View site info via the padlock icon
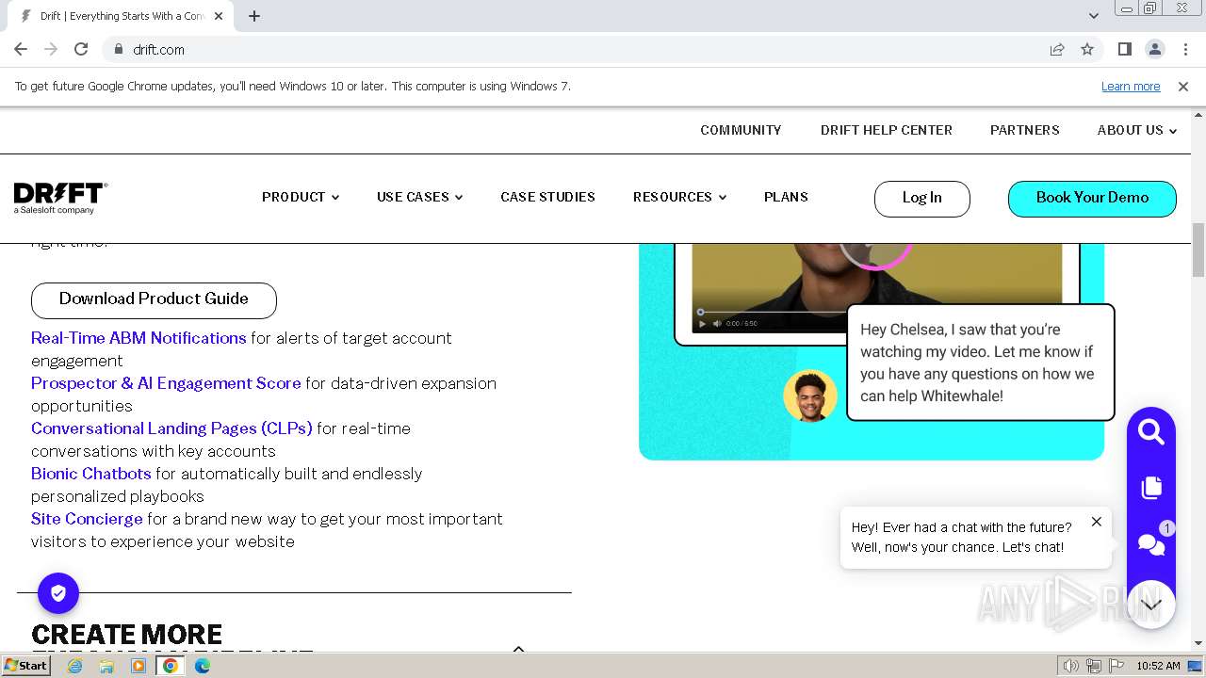This screenshot has height=678, width=1206. (x=119, y=49)
